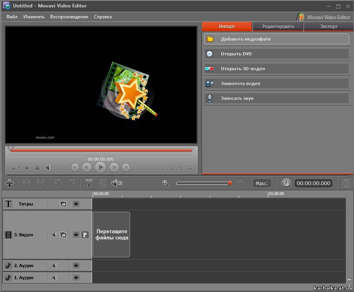Click the plus icon to add media
354x292 pixels.
(x=10, y=183)
